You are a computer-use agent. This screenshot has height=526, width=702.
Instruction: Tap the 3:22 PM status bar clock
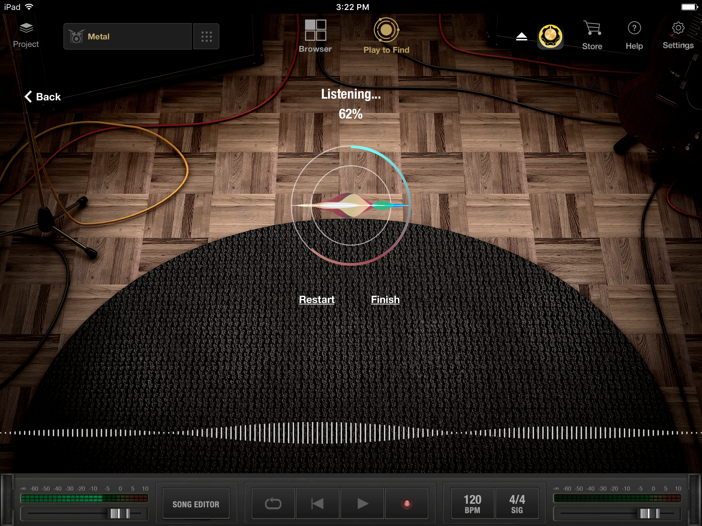point(352,7)
